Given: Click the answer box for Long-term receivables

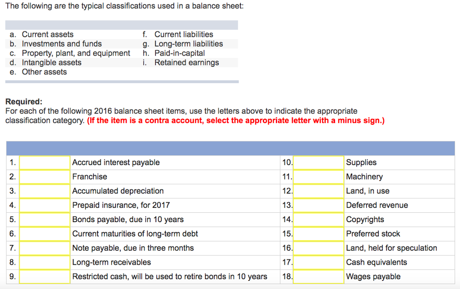Looking at the screenshot, I should (x=44, y=263).
